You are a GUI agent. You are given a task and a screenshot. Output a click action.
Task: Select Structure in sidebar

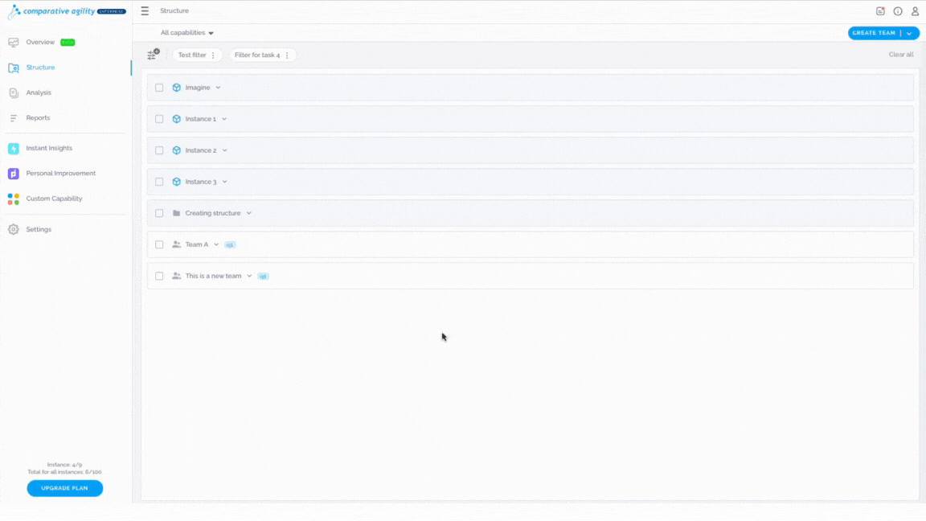click(40, 68)
